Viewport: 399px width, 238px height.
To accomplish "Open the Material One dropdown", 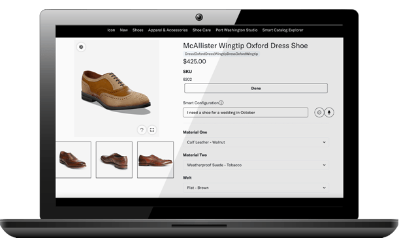I will pyautogui.click(x=256, y=142).
